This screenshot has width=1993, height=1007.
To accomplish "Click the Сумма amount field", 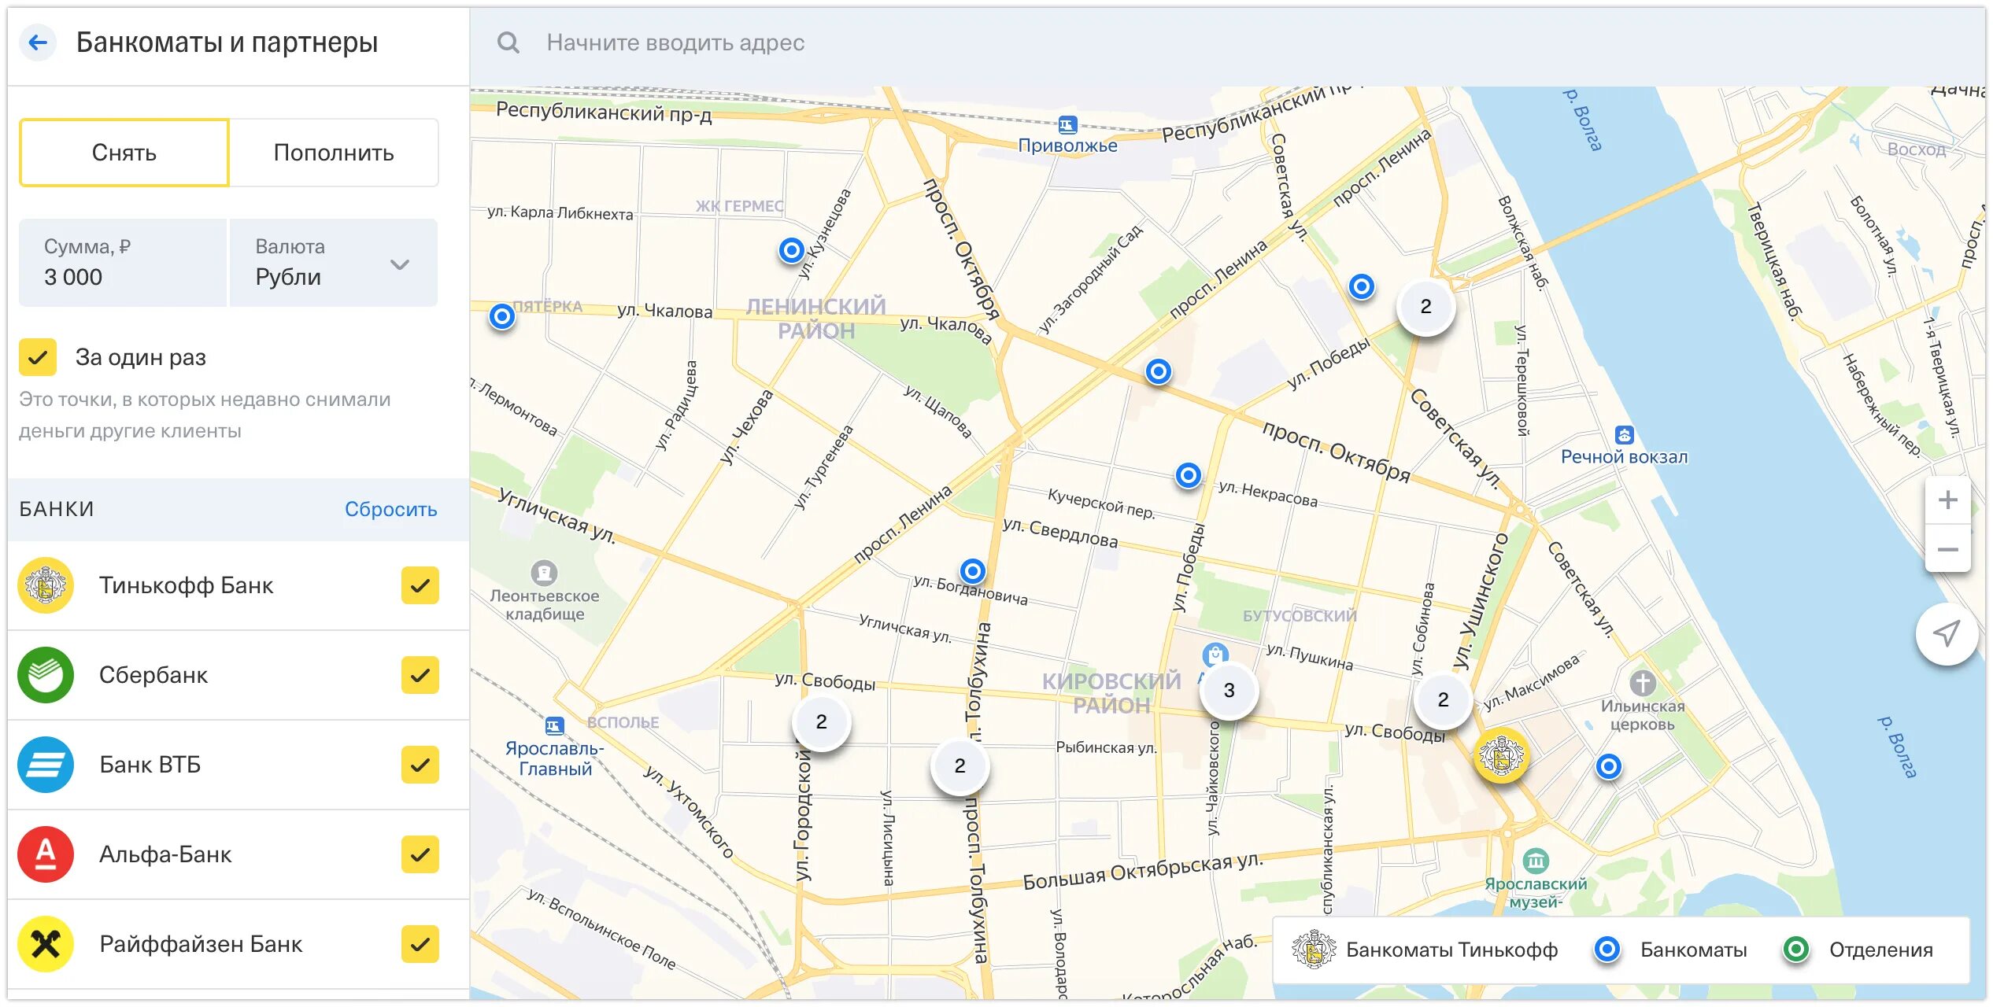I will point(123,263).
